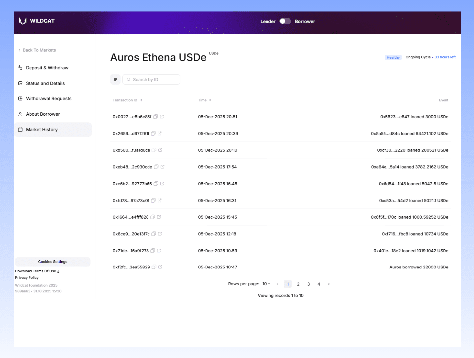The image size is (474, 358).
Task: Toggle the Lender/Borrower switch
Action: pos(285,21)
